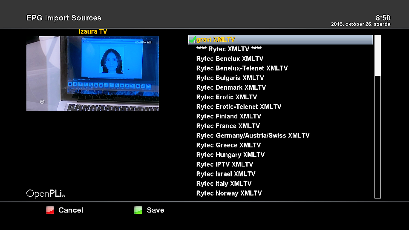Select Rytec Germany/Austria/Swiss XMLTV source
The height and width of the screenshot is (230, 409).
(x=280, y=135)
